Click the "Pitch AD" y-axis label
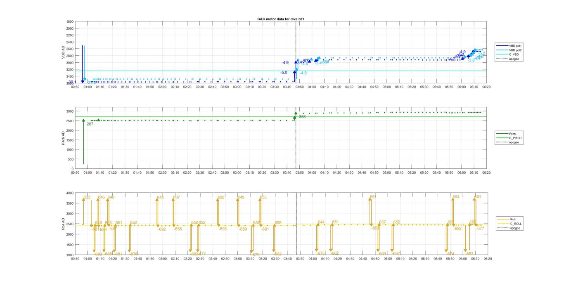Viewport: 578px width, 286px height. [x=64, y=138]
